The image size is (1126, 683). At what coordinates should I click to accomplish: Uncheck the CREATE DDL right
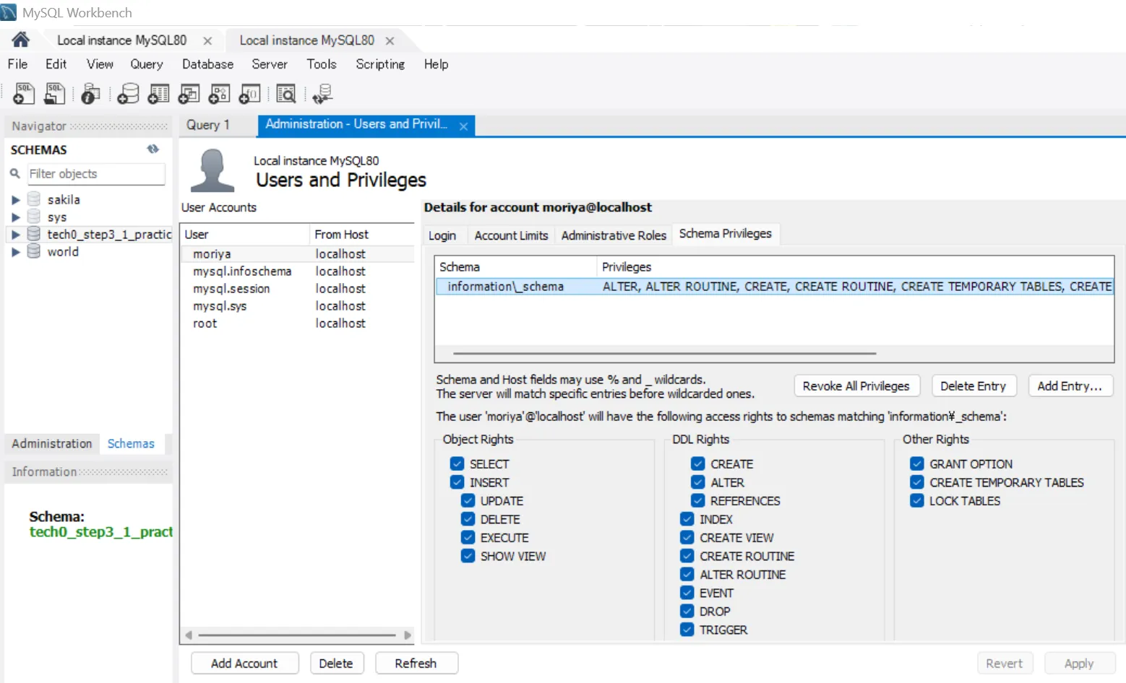click(x=697, y=464)
